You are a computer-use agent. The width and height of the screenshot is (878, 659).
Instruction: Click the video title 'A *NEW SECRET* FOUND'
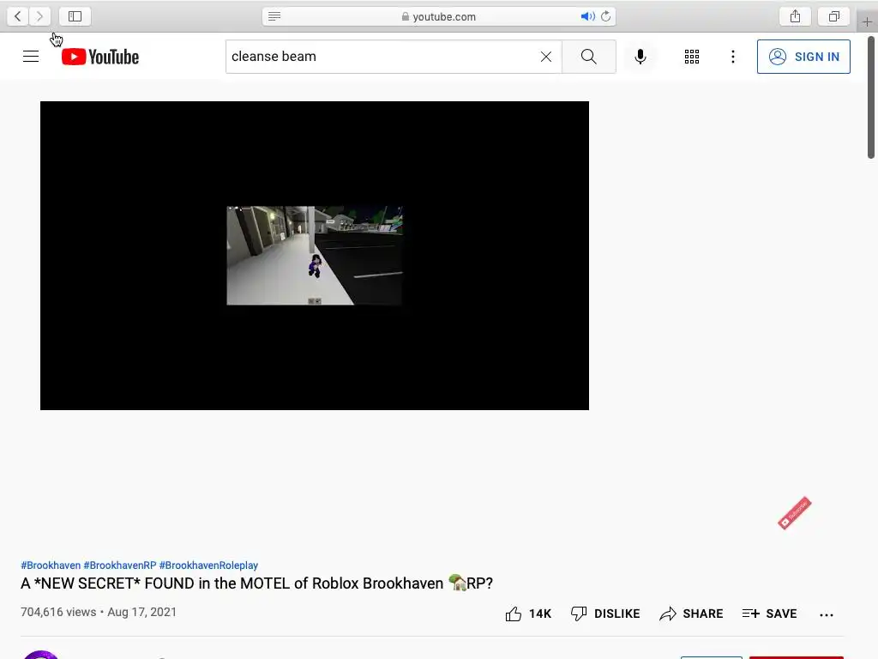256,583
